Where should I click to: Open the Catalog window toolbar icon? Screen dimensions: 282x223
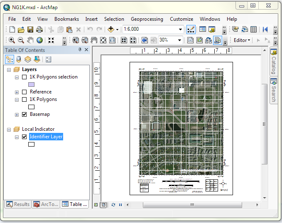(x=212, y=29)
